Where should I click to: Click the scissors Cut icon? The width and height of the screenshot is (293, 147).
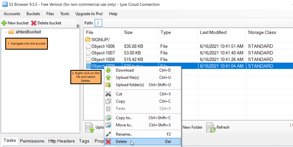(108, 94)
